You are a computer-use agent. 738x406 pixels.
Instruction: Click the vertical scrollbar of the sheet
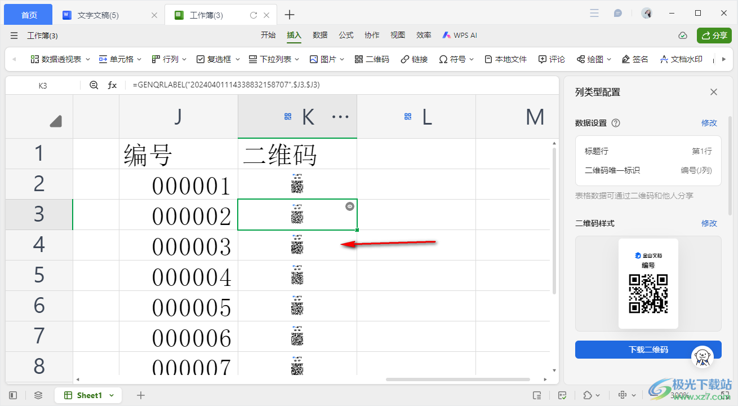[554, 220]
